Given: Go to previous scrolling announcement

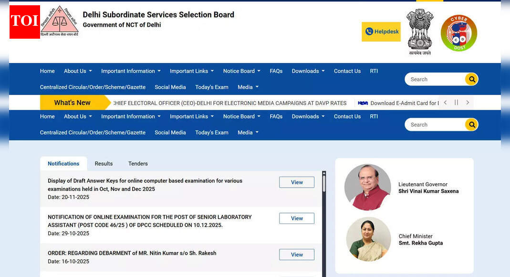Looking at the screenshot, I should (x=445, y=102).
